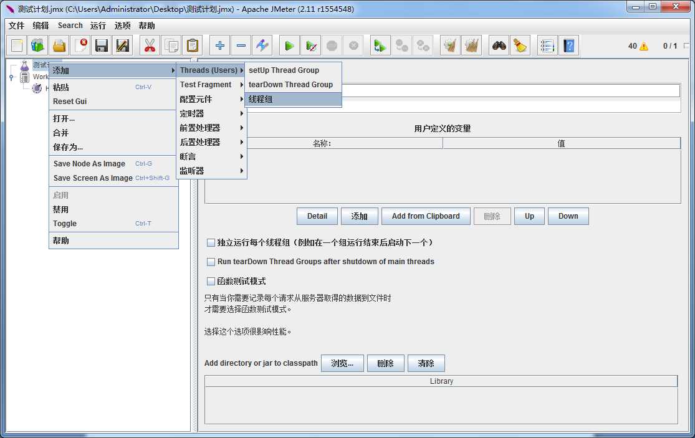Click the Reset Search brush icon

coord(520,45)
